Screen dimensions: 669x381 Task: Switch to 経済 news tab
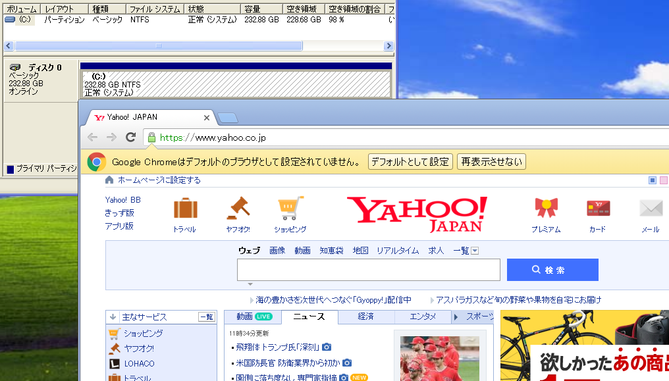(x=366, y=317)
